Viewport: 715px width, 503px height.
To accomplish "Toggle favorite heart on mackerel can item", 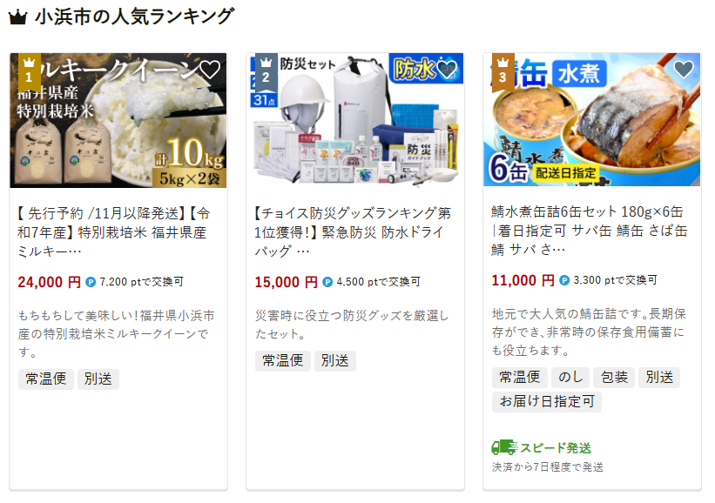I will point(684,70).
